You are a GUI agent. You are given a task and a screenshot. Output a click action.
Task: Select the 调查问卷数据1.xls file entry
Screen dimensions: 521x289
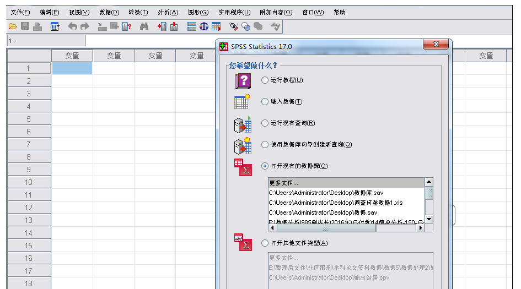347,203
